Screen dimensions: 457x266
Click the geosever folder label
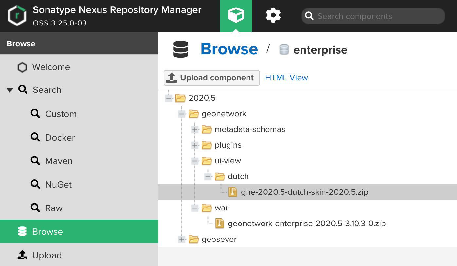point(219,239)
